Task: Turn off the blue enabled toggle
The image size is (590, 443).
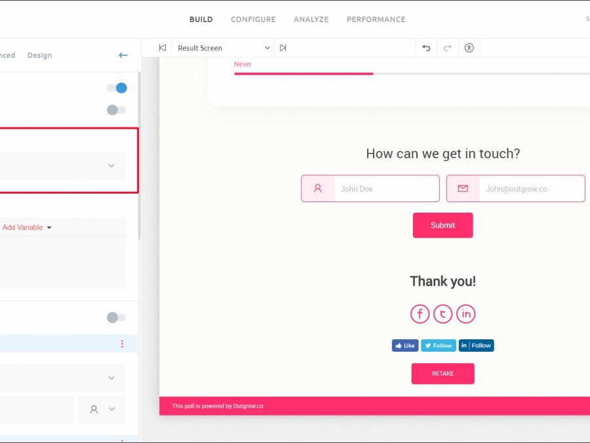Action: point(117,88)
